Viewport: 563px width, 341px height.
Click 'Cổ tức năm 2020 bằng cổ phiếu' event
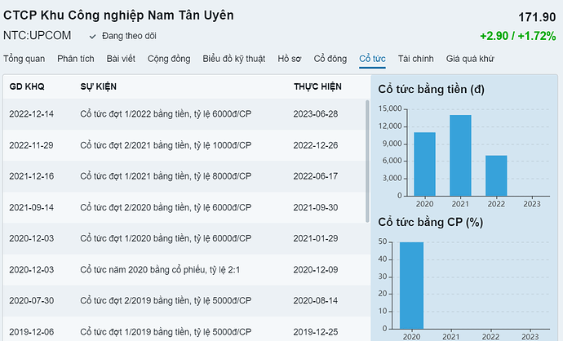pyautogui.click(x=160, y=269)
